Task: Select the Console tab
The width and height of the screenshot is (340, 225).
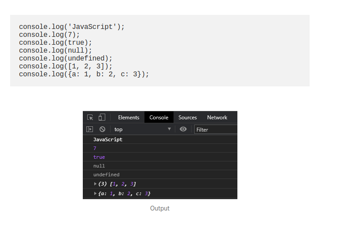Action: coord(159,118)
